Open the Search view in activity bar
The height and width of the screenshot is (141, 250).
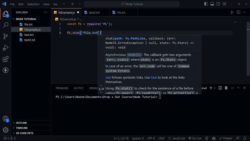pyautogui.click(x=5, y=25)
